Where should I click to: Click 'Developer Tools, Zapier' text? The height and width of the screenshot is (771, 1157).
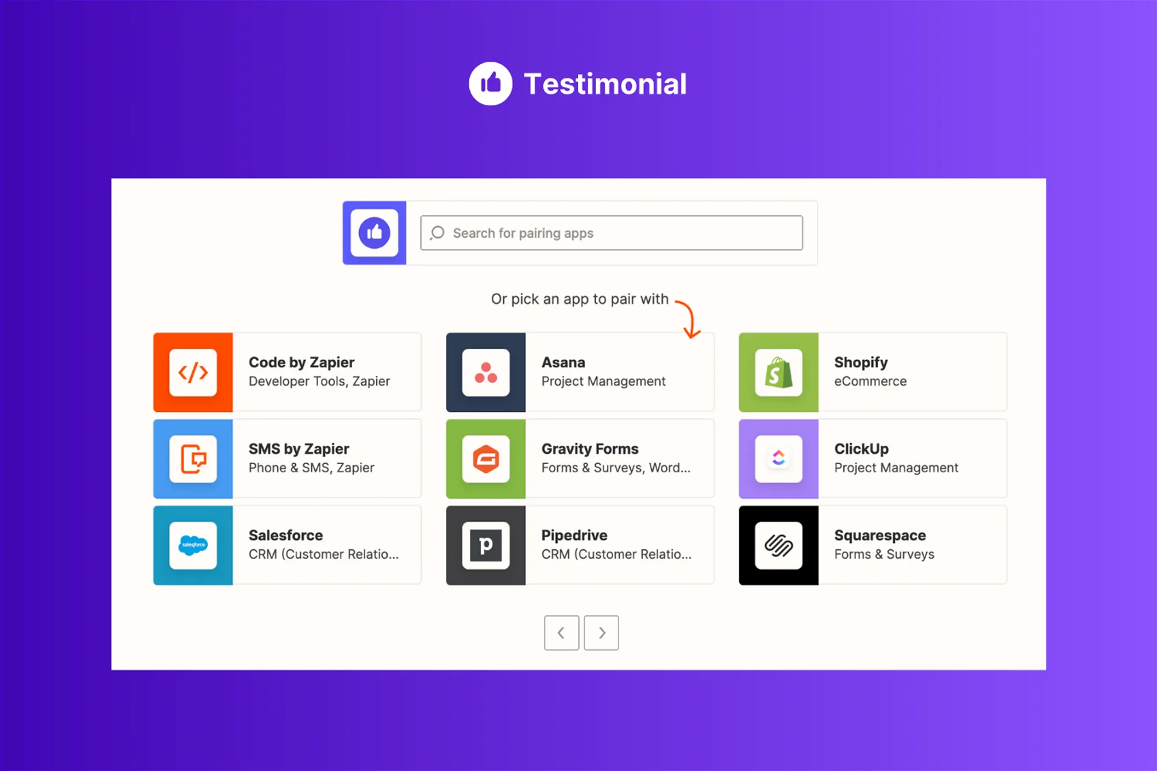click(319, 381)
